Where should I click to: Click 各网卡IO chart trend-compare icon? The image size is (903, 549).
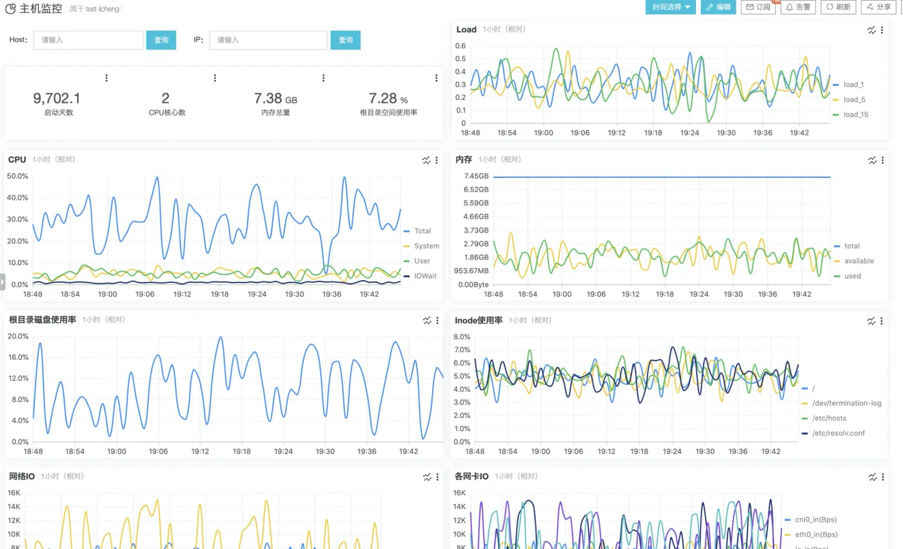872,477
